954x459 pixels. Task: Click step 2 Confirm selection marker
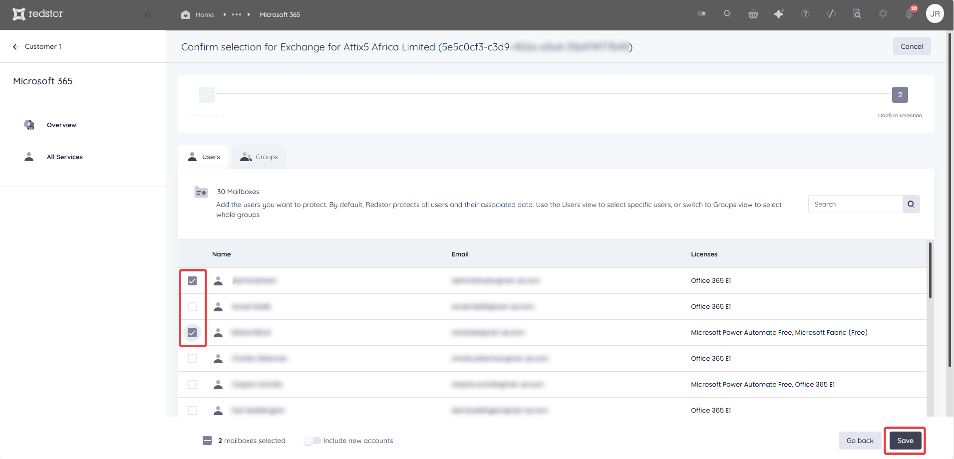click(900, 95)
